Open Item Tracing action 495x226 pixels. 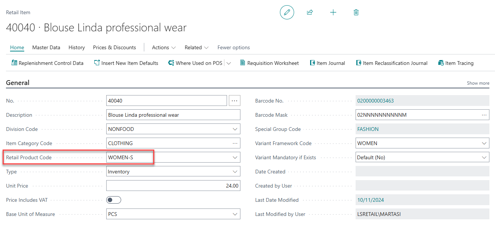(456, 63)
